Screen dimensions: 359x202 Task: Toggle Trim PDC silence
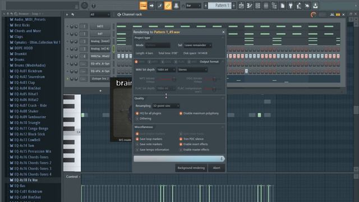[181, 139]
